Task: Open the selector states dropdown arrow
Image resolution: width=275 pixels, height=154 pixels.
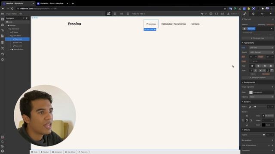Action: pyautogui.click(x=271, y=29)
